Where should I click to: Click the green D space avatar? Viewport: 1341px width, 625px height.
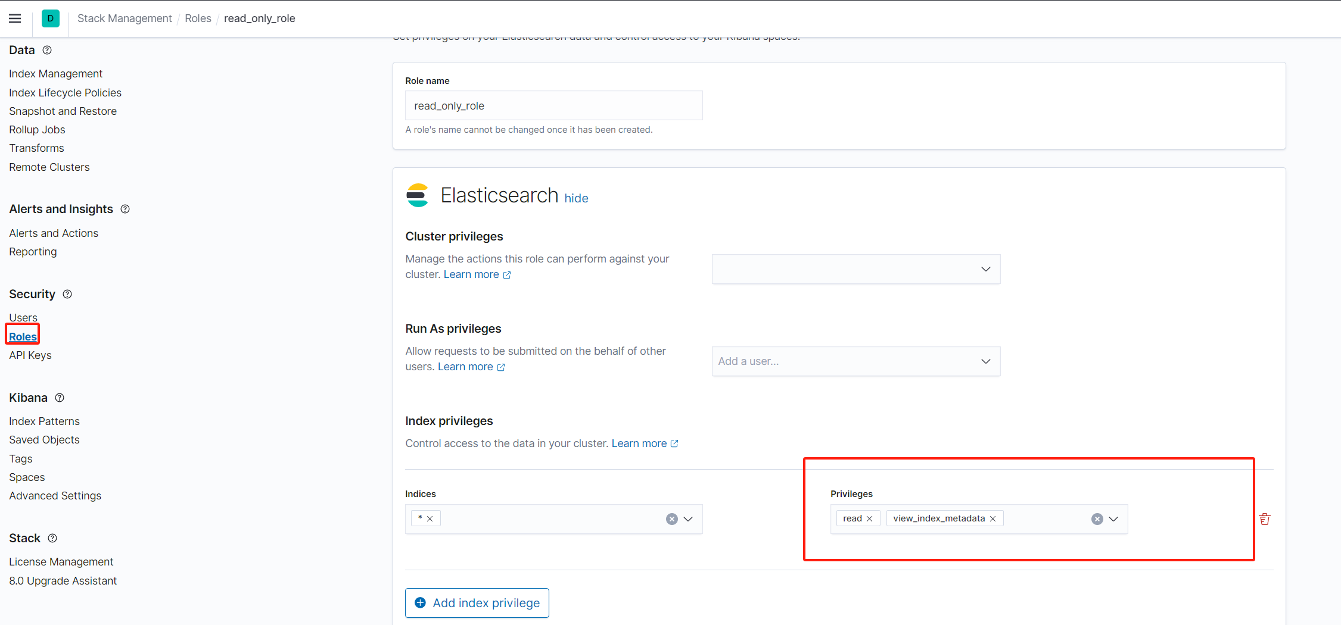tap(51, 18)
